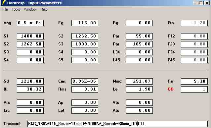
Task: Click the upper Par label beside 55.00
Action: [116, 36]
